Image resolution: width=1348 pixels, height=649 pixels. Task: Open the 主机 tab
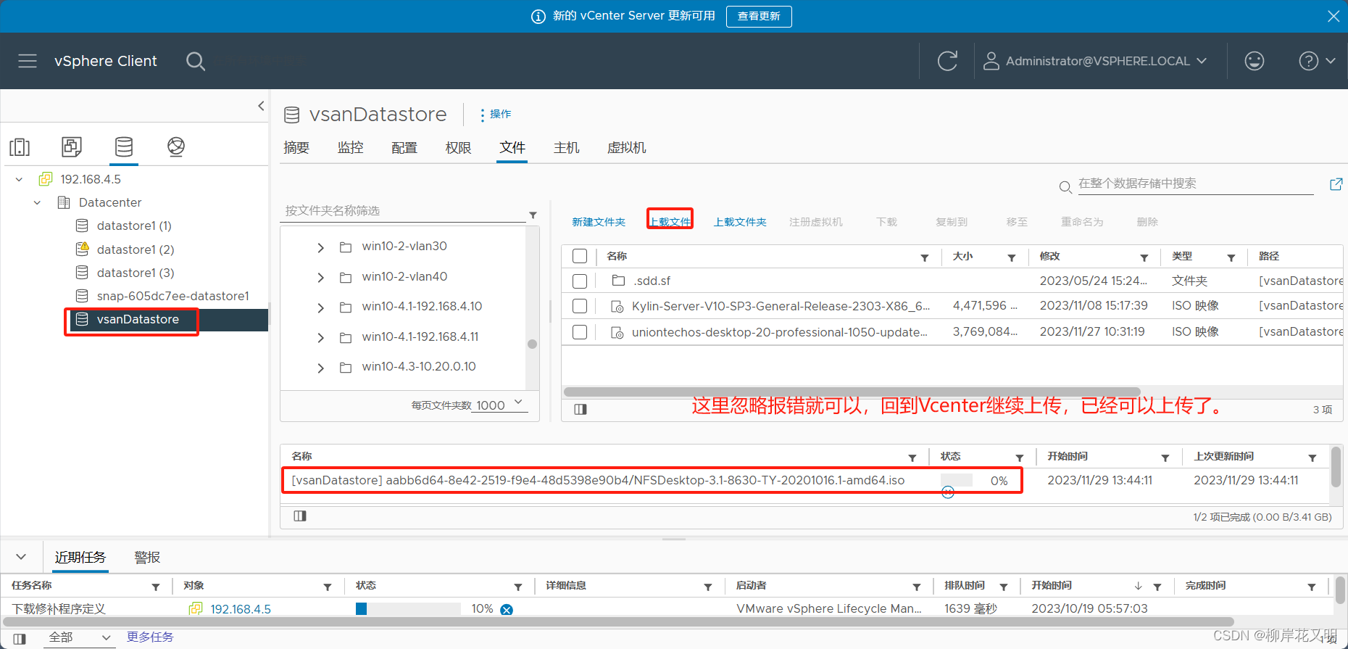pos(567,147)
